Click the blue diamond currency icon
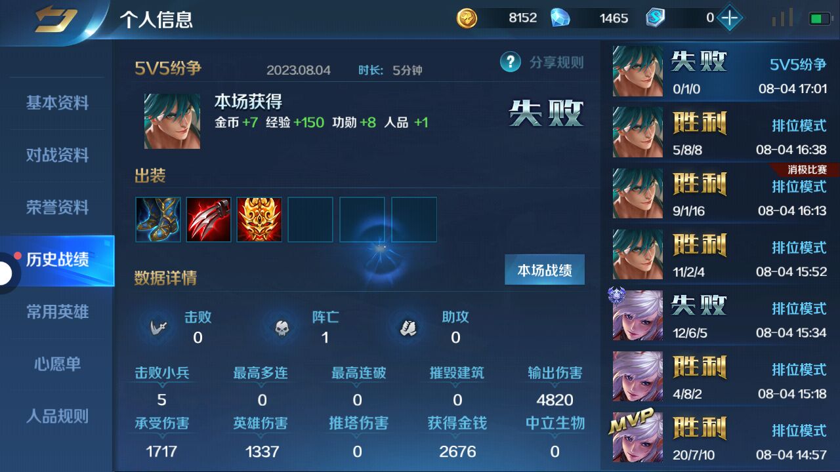840x472 pixels. (x=560, y=18)
